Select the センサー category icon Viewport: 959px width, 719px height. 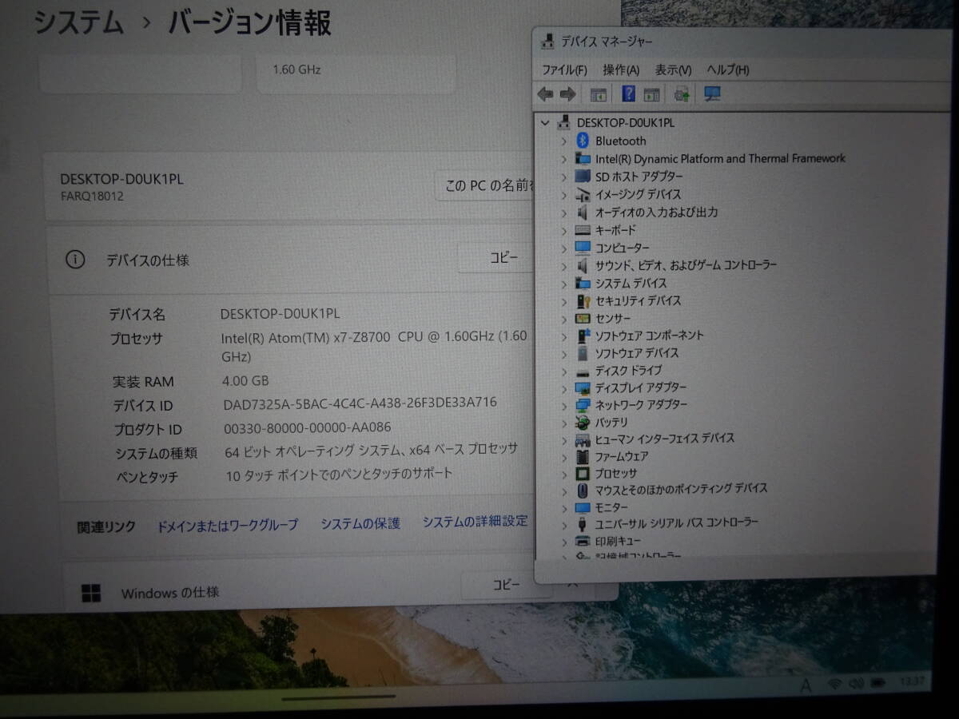[583, 318]
